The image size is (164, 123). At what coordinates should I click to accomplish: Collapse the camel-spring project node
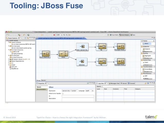point(7,40)
